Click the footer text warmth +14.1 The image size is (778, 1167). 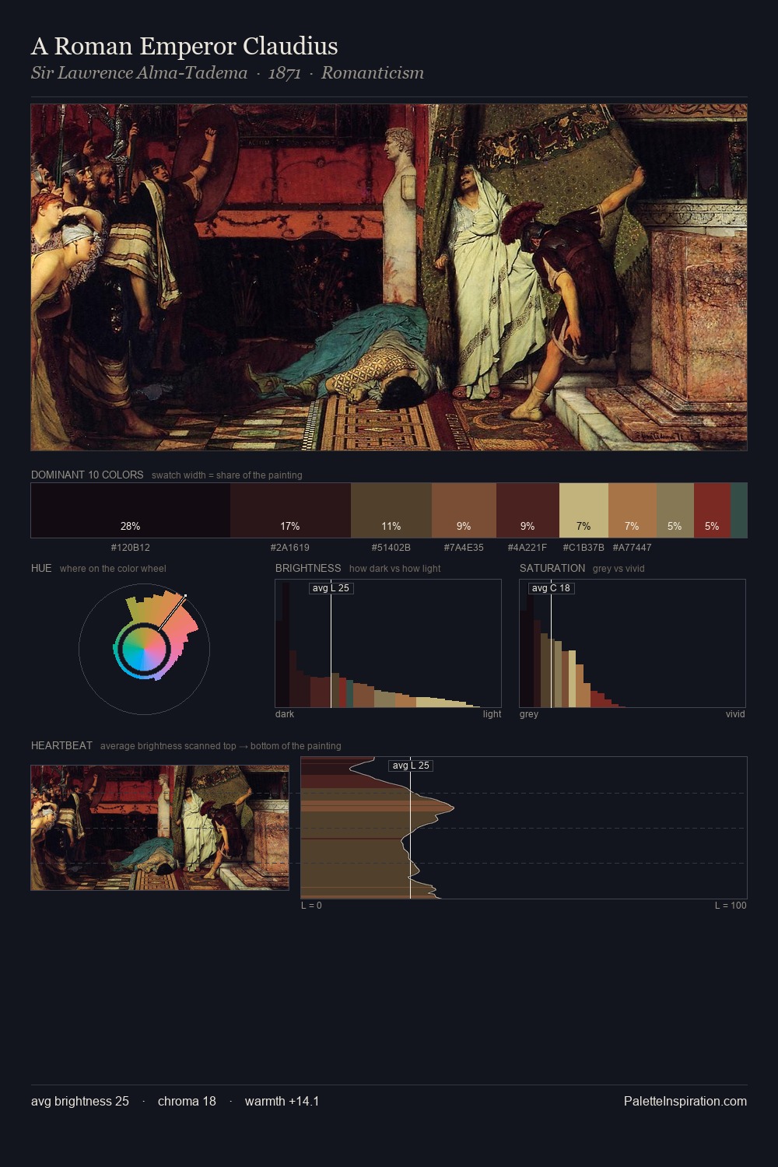(282, 1102)
